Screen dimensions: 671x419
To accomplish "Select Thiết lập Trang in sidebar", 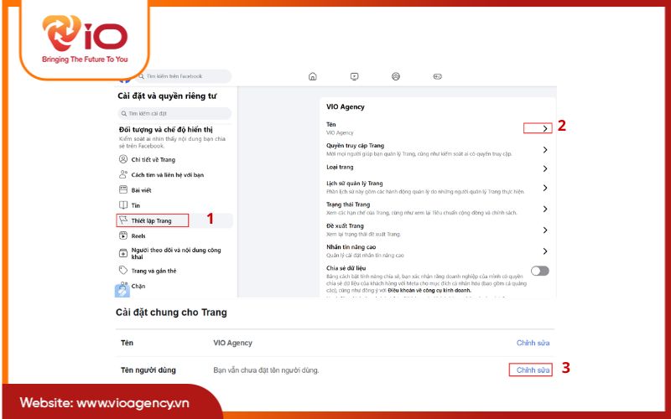I will 151,220.
